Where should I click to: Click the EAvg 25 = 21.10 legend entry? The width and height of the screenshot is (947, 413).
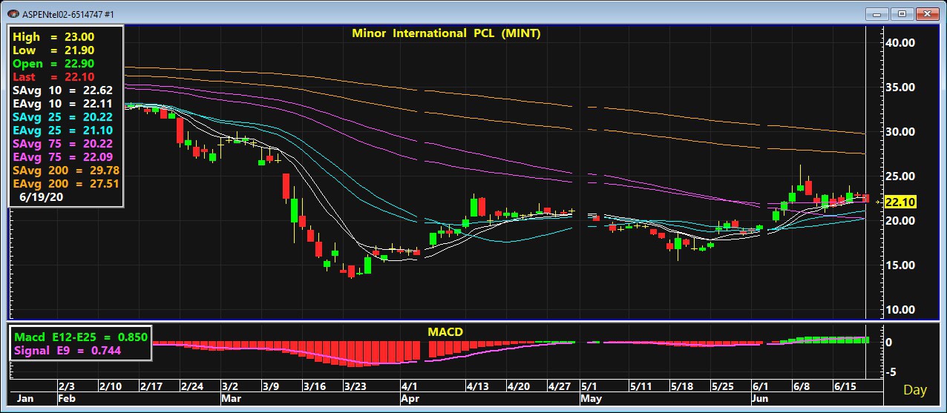coord(64,130)
